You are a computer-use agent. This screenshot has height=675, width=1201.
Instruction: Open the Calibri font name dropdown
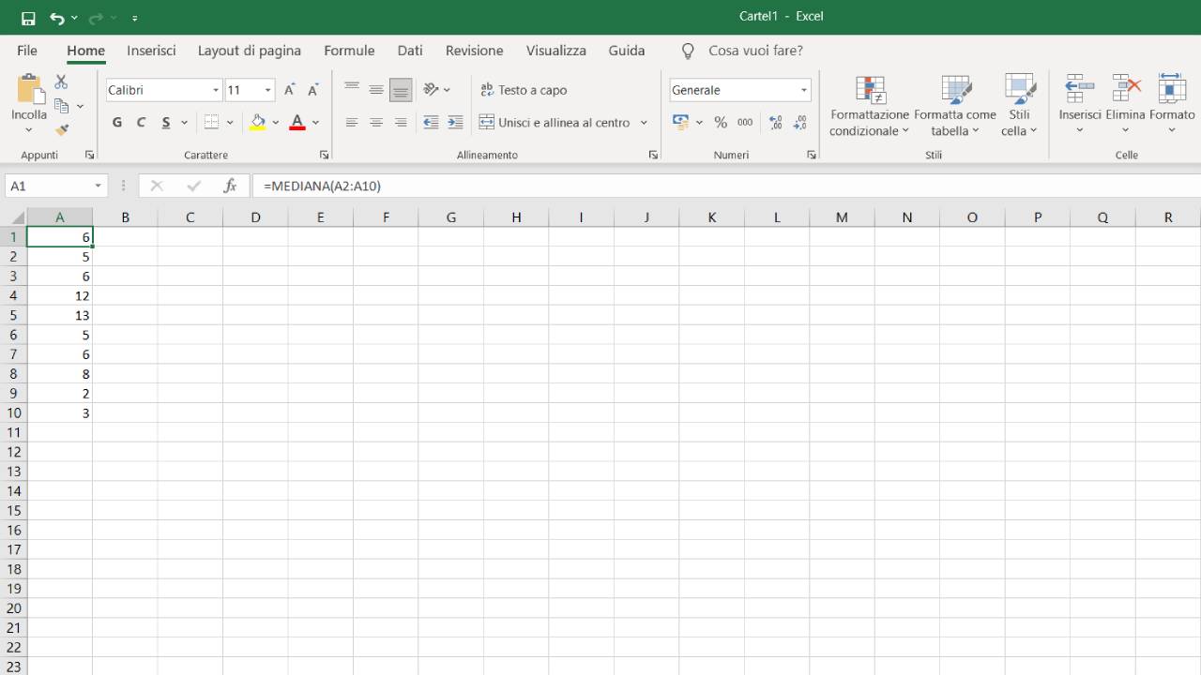[217, 90]
